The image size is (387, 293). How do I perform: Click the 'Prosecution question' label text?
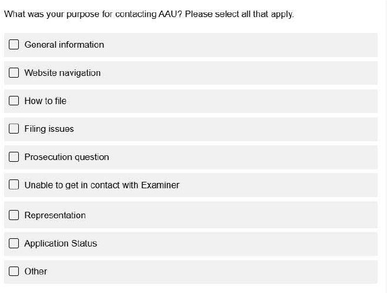[66, 157]
